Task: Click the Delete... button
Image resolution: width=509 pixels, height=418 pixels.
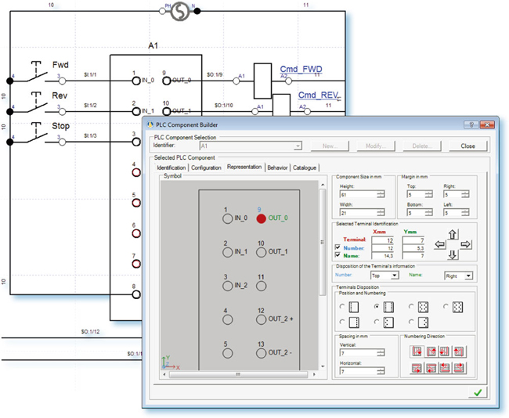Action: click(x=422, y=146)
